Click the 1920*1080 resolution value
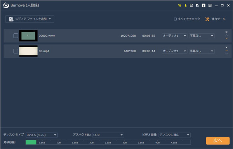 (x=128, y=36)
